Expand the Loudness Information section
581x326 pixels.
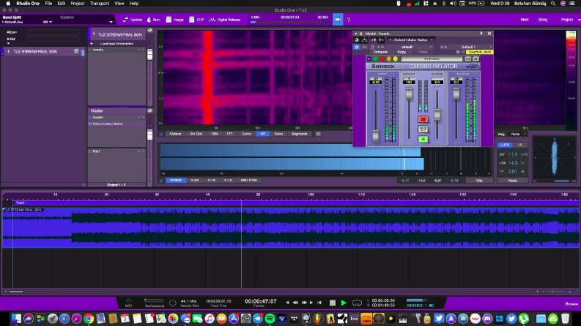[x=92, y=44]
